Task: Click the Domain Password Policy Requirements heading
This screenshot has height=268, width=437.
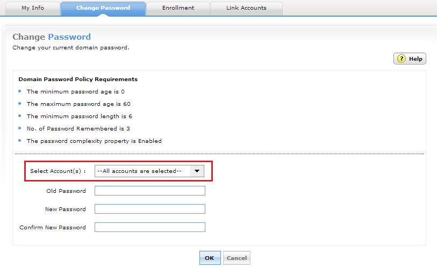Action: (78, 79)
